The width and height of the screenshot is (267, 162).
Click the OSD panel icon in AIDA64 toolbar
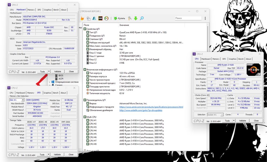[x=100, y=18]
